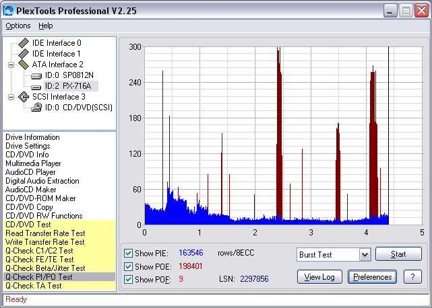Open CD/DVD Info
The height and width of the screenshot is (308, 432).
click(x=27, y=155)
